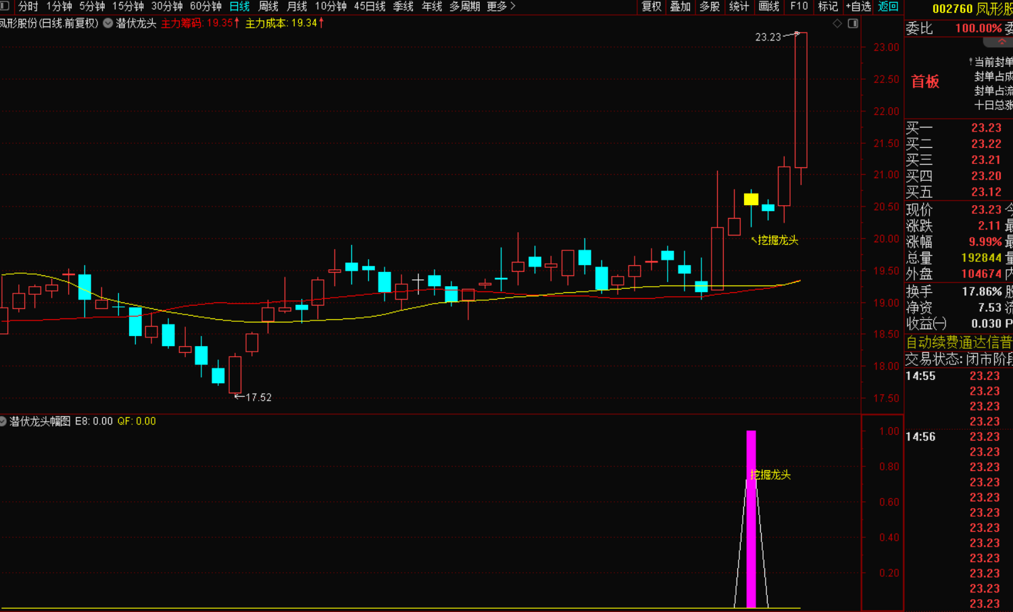Viewport: 1013px width, 612px height.
Task: Switch to the 分时 intraday view
Action: (x=28, y=6)
